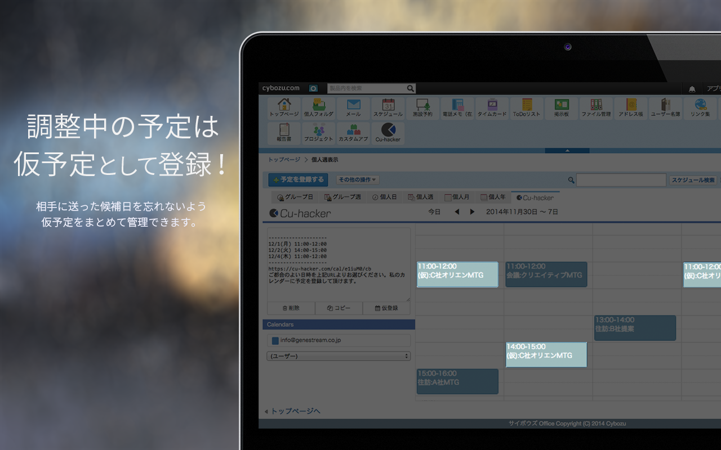Open the ユーザー名簿 user directory icon
Viewport: 721px width, 450px height.
pos(665,108)
